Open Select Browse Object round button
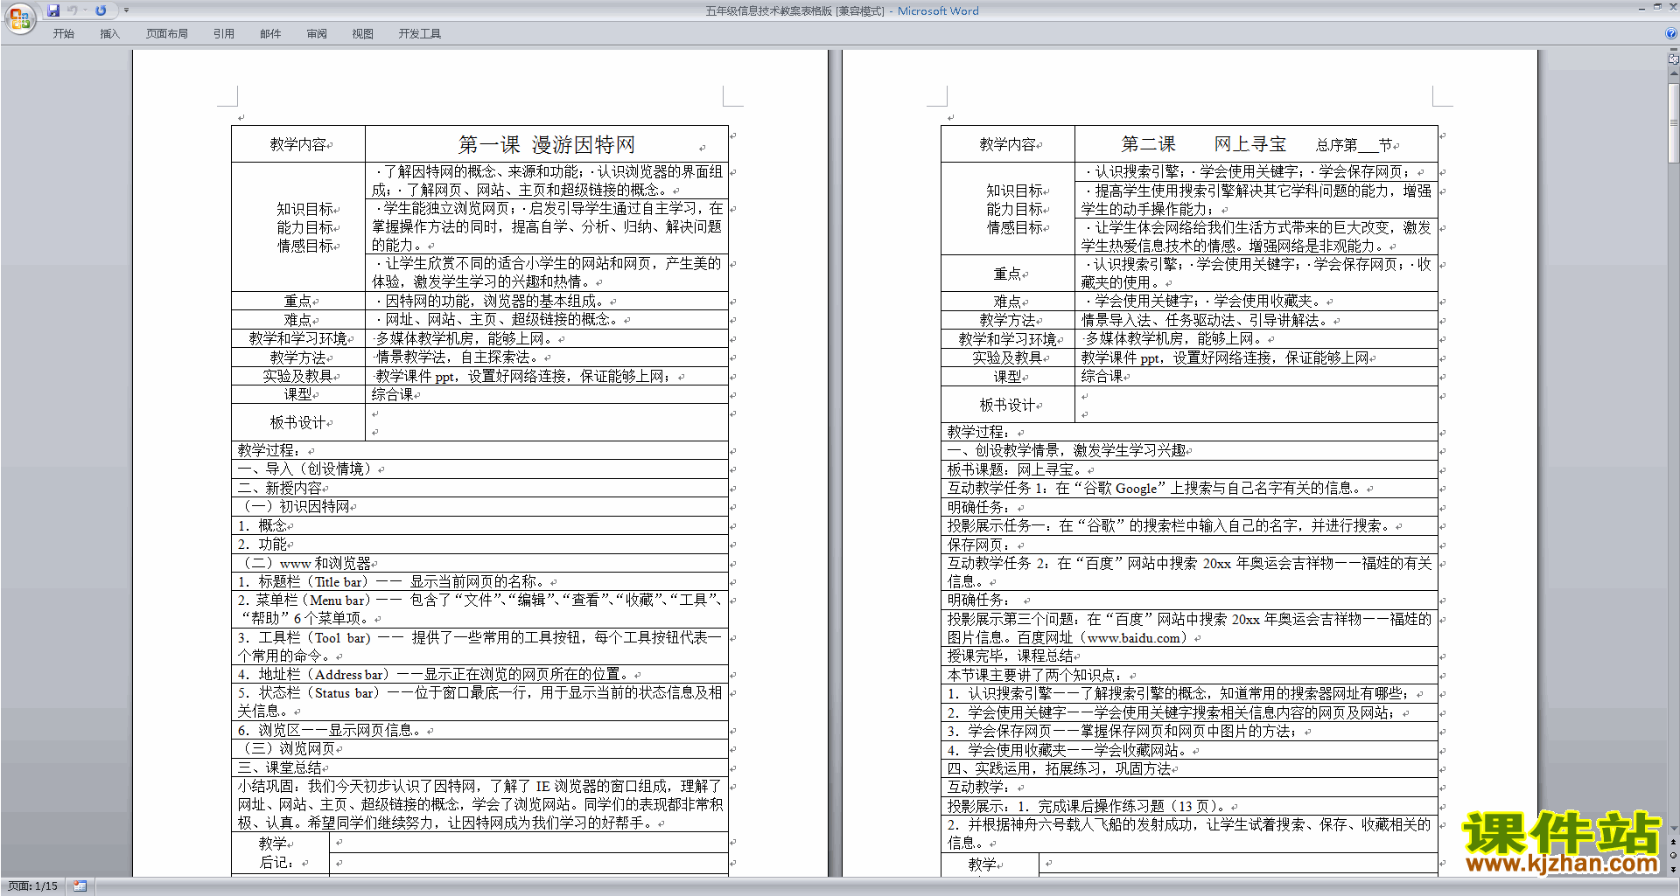This screenshot has height=896, width=1680. click(x=1674, y=856)
